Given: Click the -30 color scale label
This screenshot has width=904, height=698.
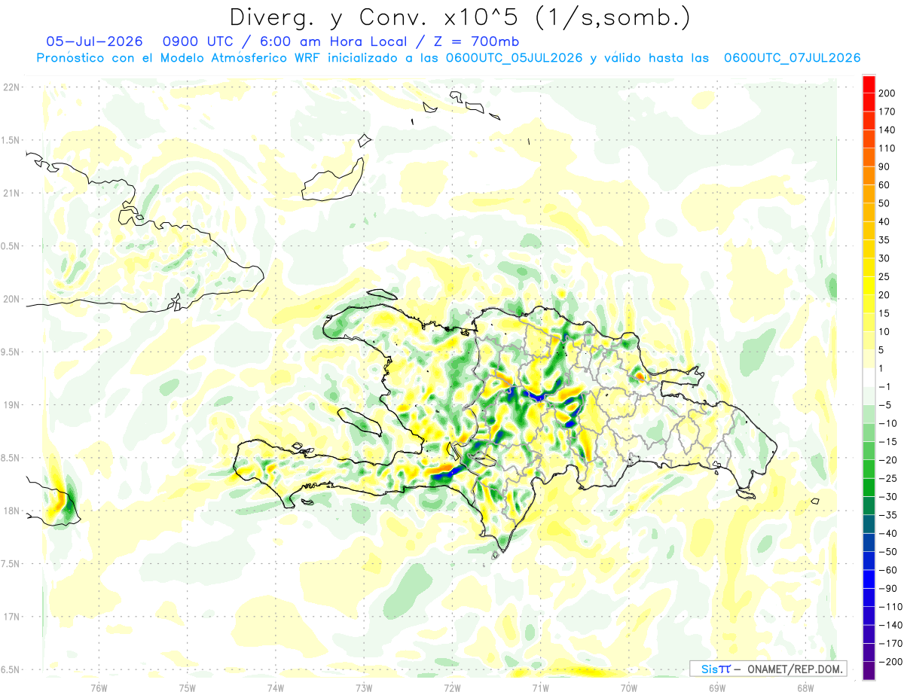Looking at the screenshot, I should click(x=890, y=497).
